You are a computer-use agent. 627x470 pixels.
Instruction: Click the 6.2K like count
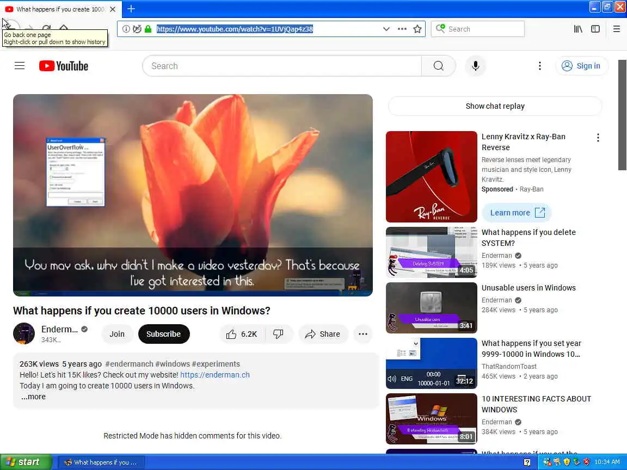(249, 334)
